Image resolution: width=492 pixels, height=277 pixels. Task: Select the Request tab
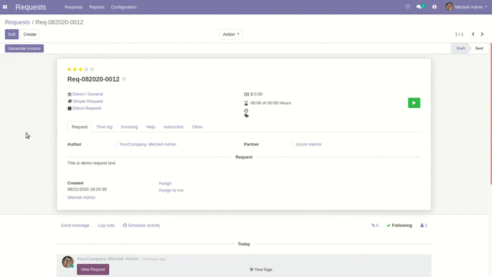click(80, 127)
